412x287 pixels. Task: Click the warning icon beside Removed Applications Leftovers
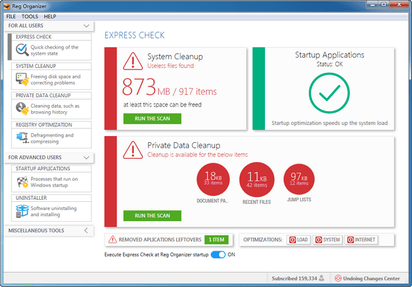pos(113,240)
